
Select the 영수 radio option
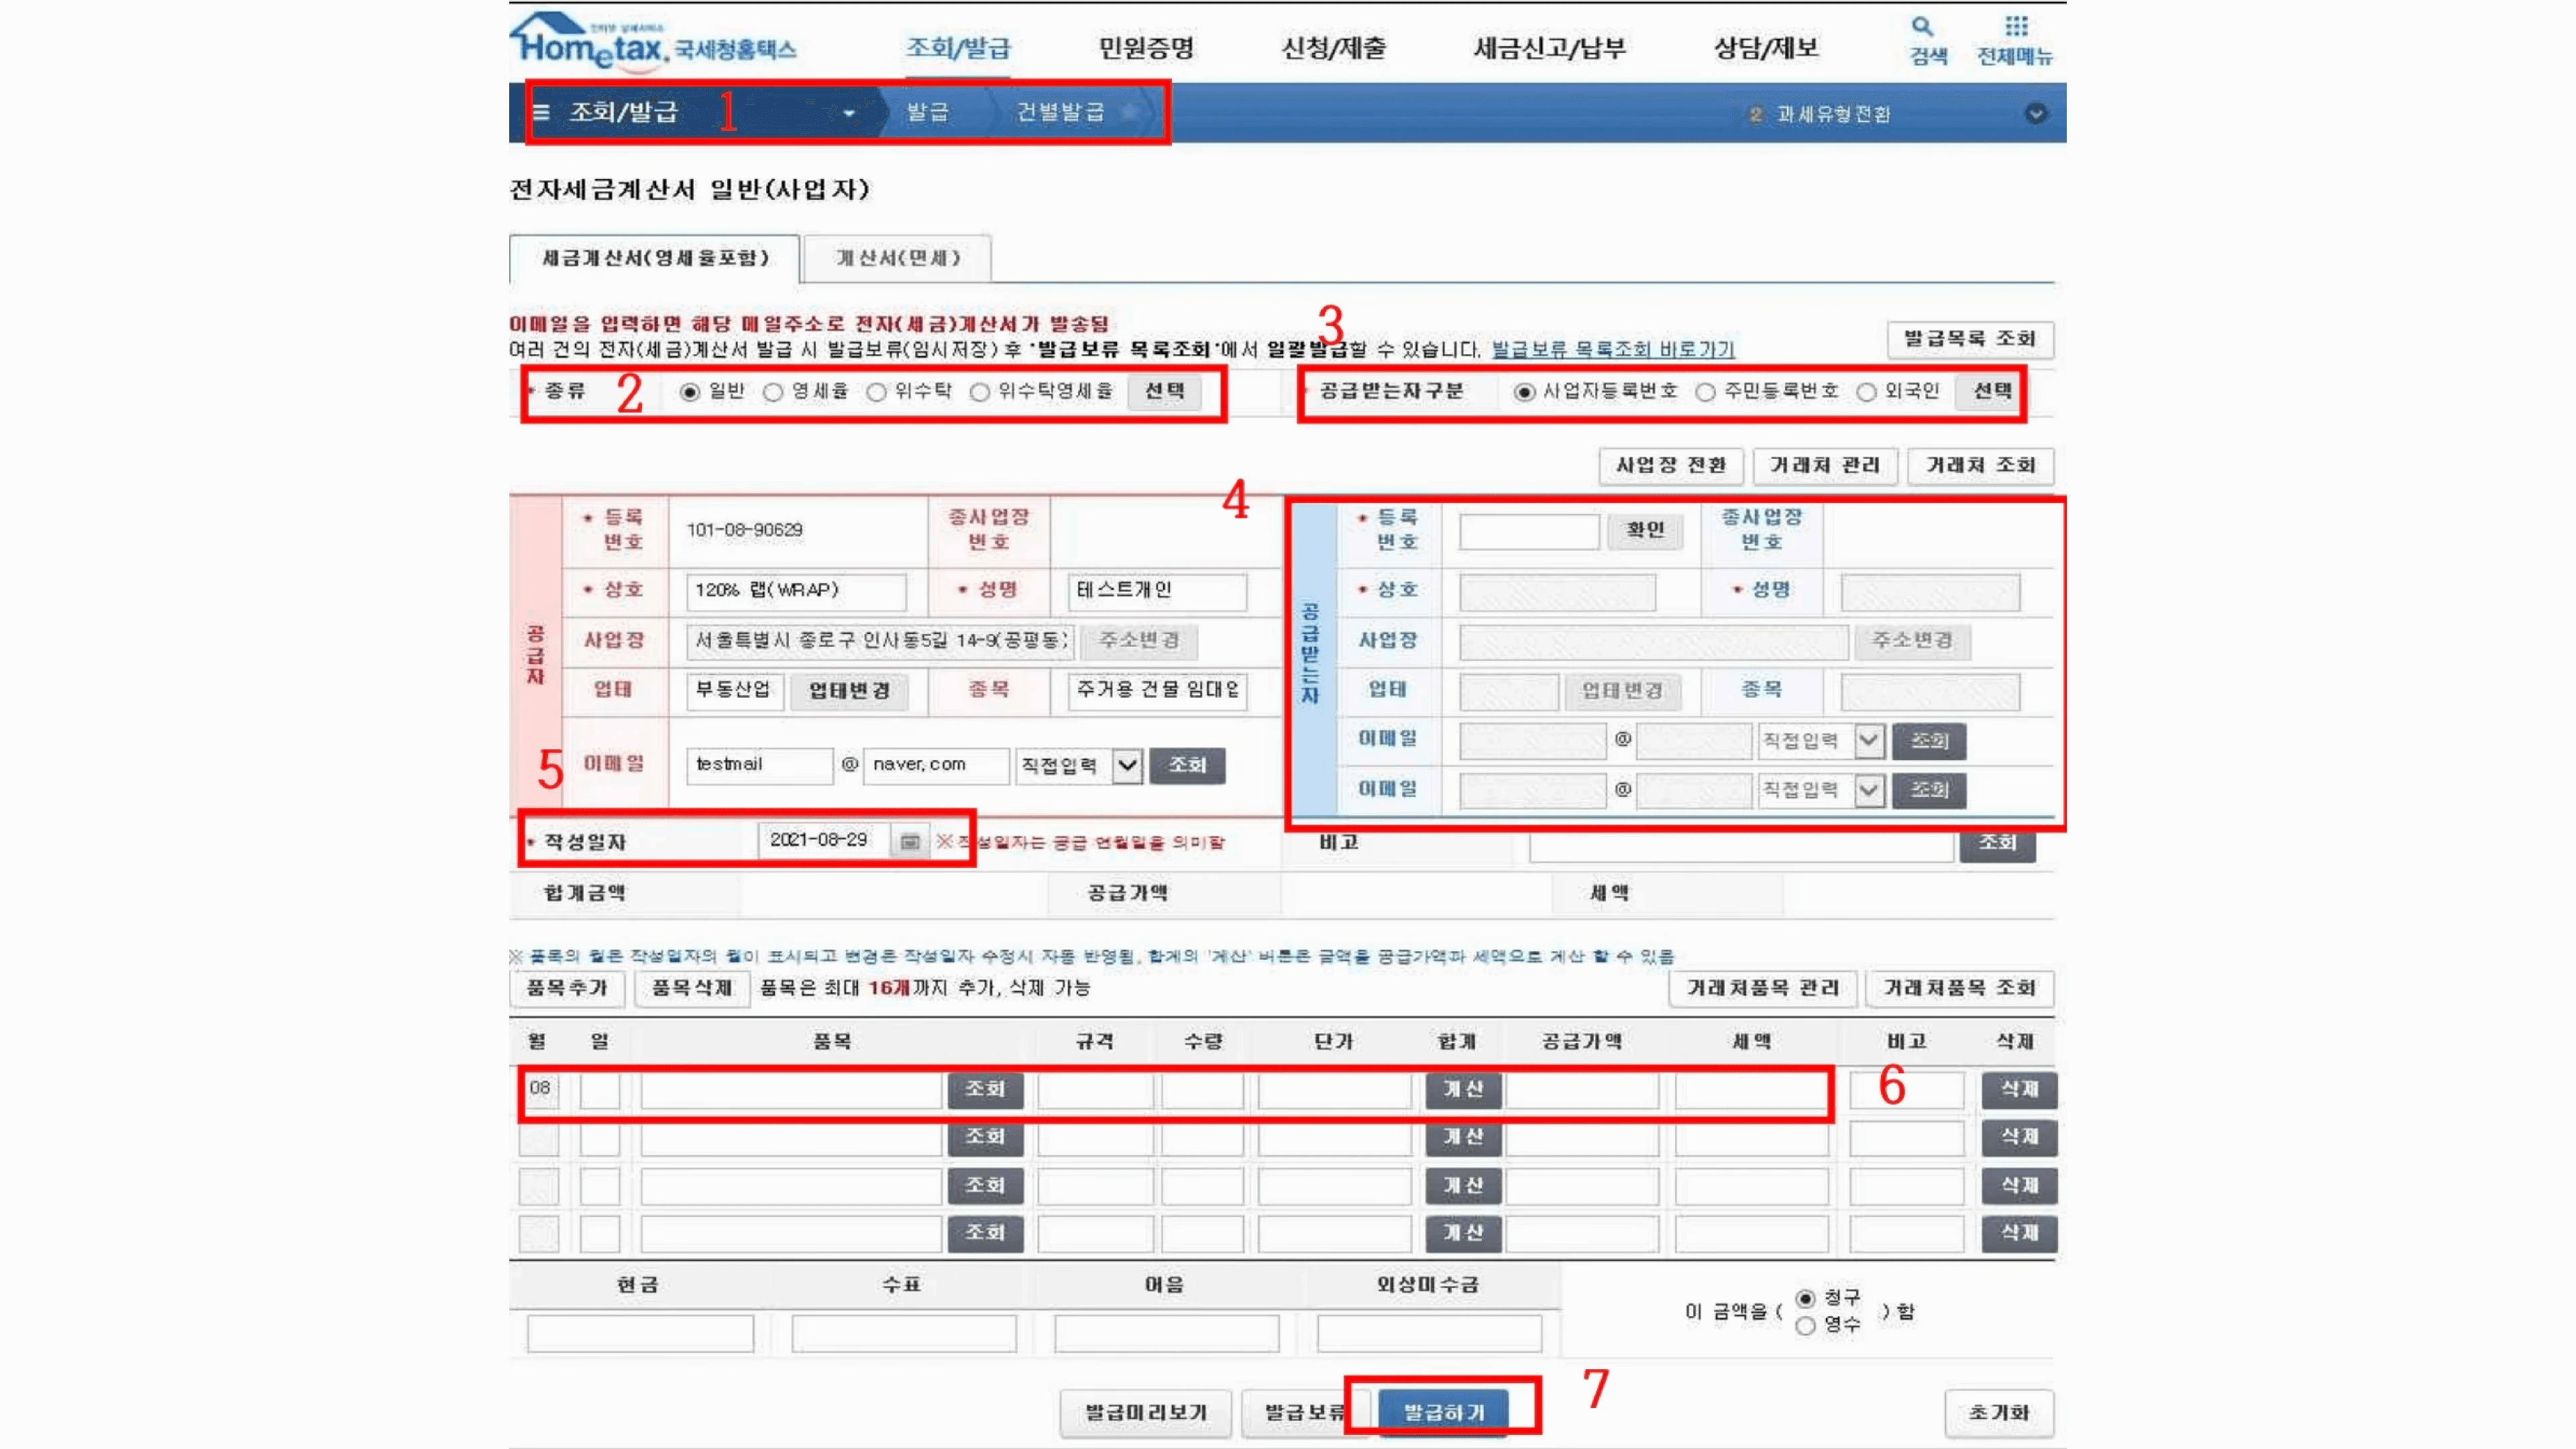(x=1805, y=1326)
